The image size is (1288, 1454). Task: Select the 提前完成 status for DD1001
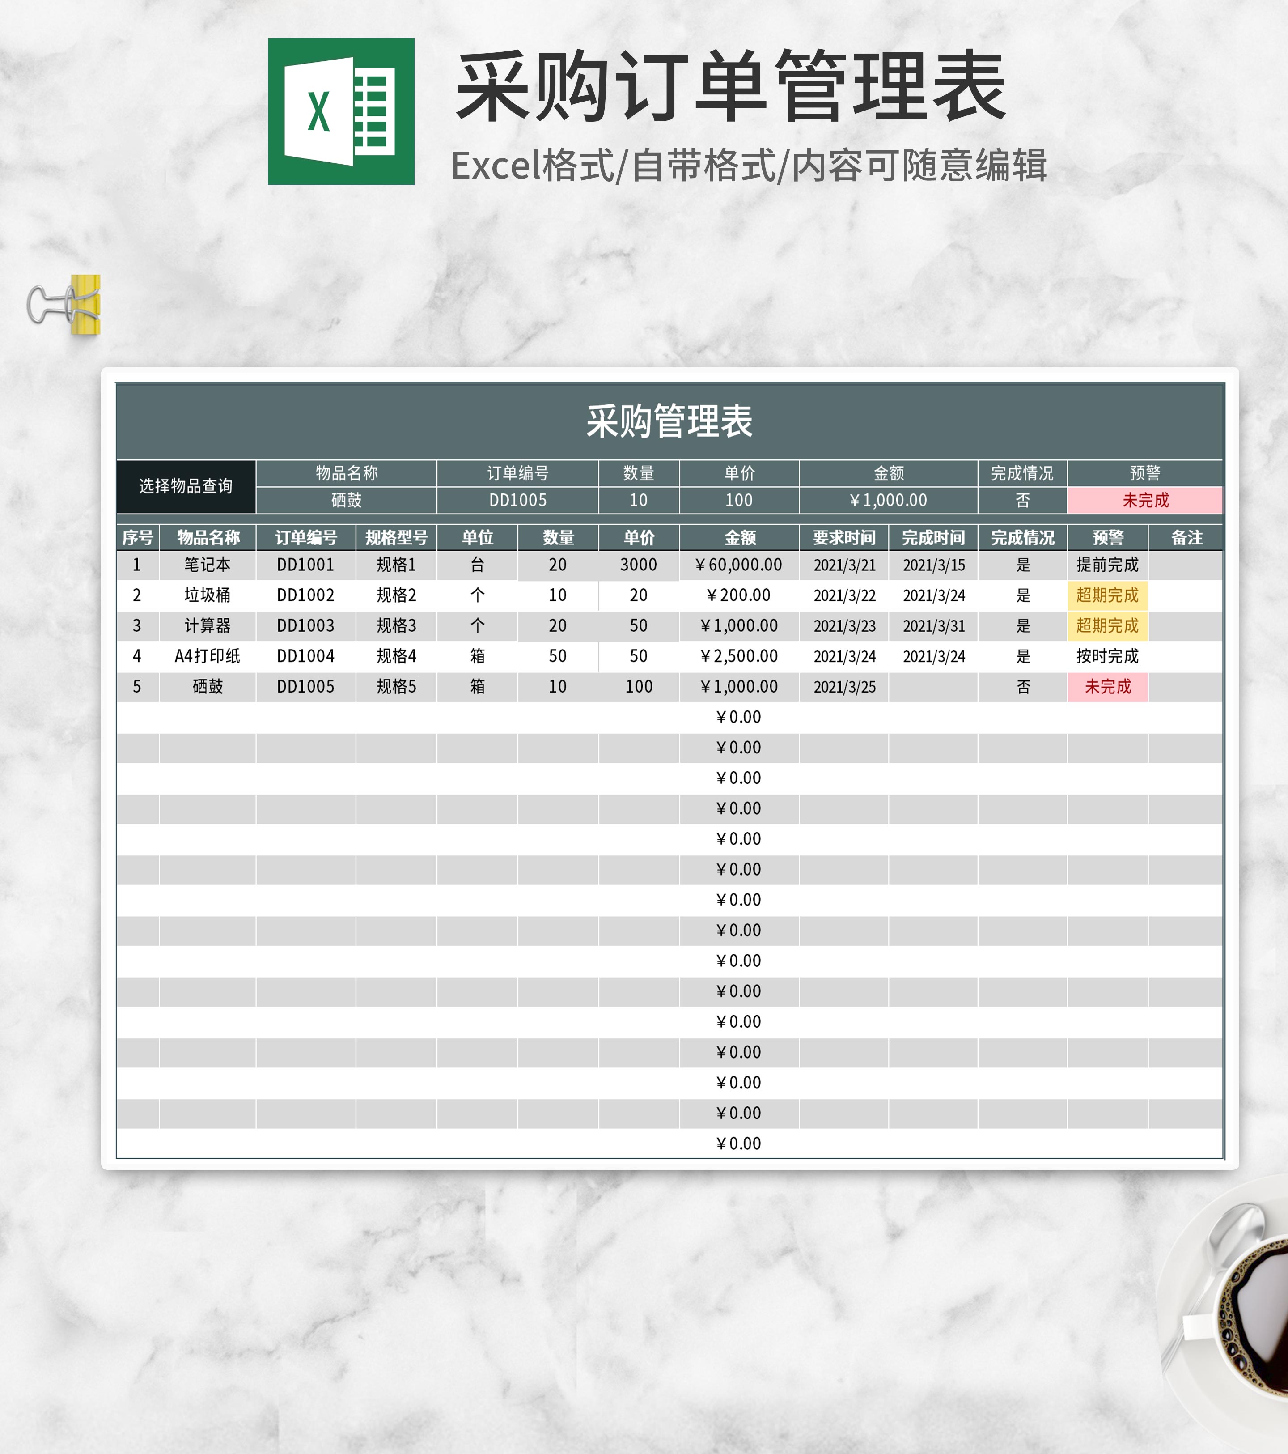coord(1107,565)
